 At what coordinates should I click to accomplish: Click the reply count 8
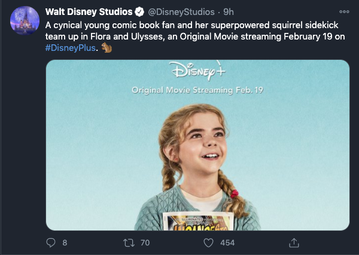[65, 243]
